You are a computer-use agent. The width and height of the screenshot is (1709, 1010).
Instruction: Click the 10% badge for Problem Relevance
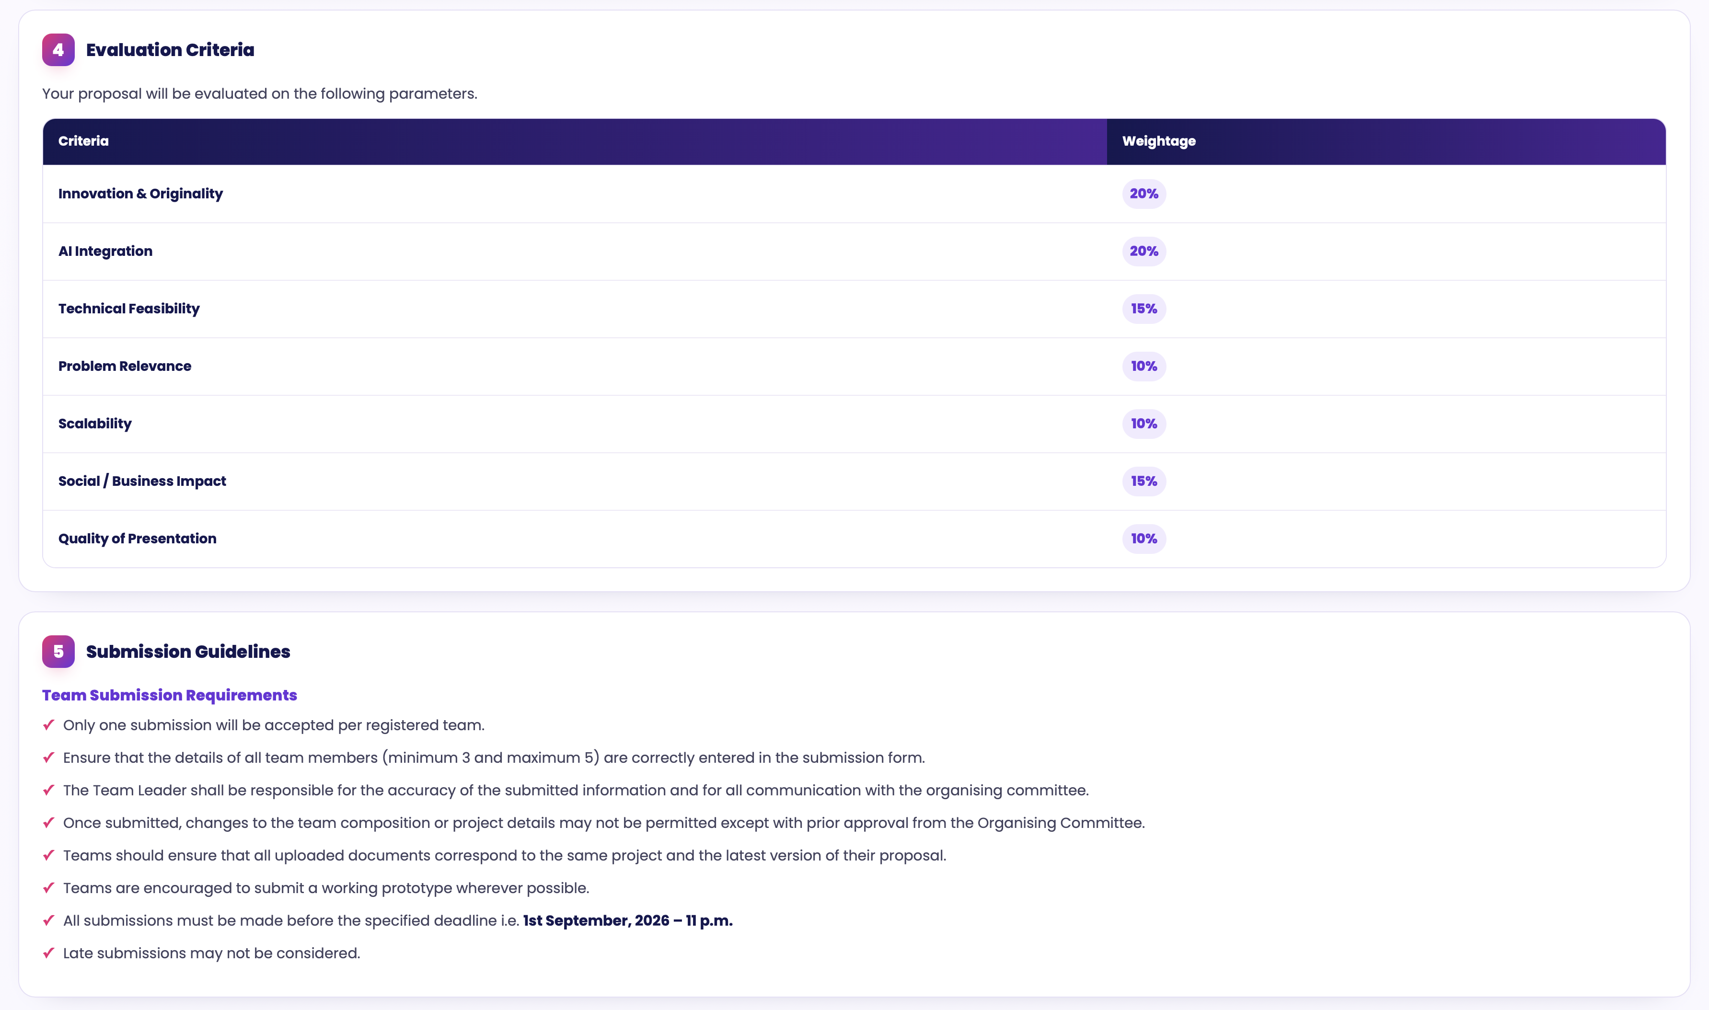(x=1143, y=366)
